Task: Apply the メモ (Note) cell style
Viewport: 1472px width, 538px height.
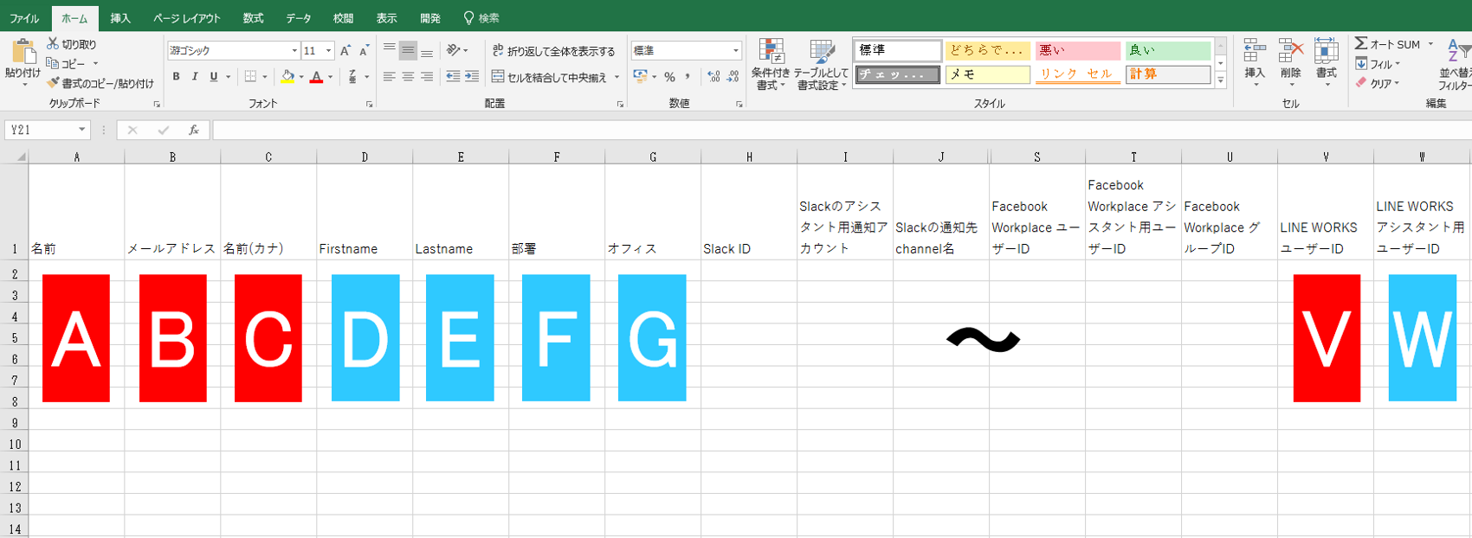Action: 988,74
